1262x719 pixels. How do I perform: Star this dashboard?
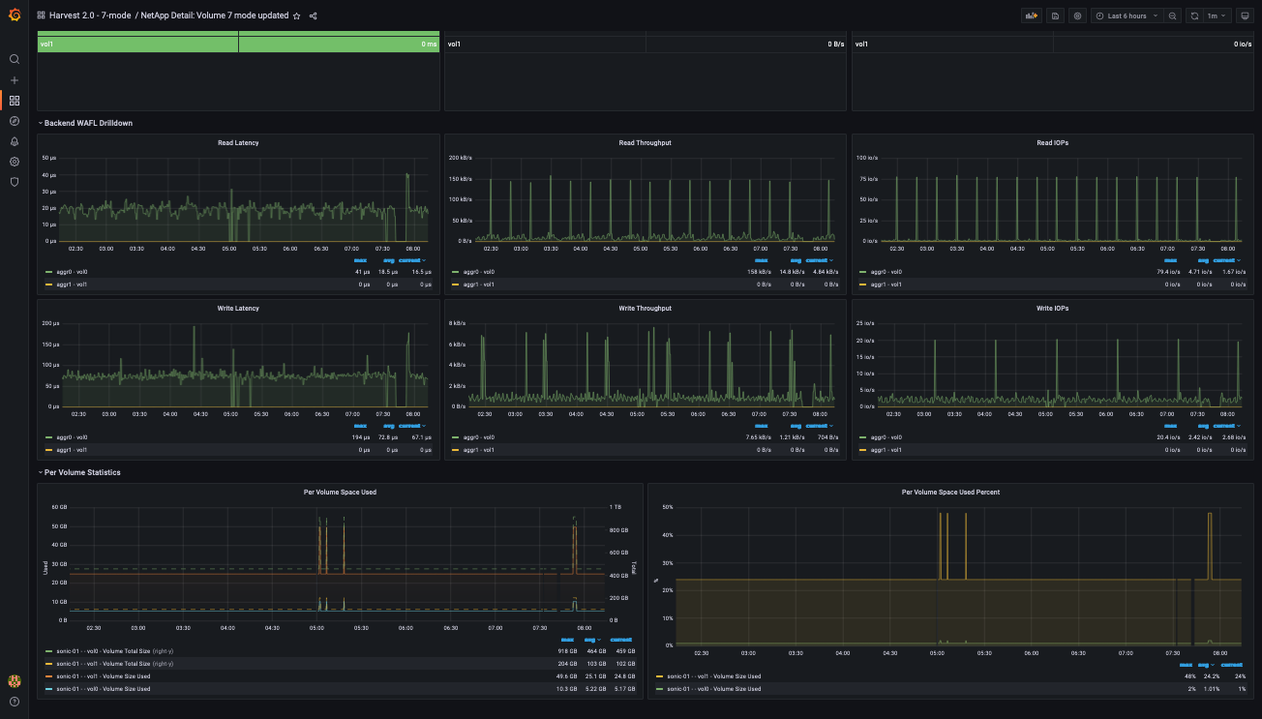tap(297, 15)
